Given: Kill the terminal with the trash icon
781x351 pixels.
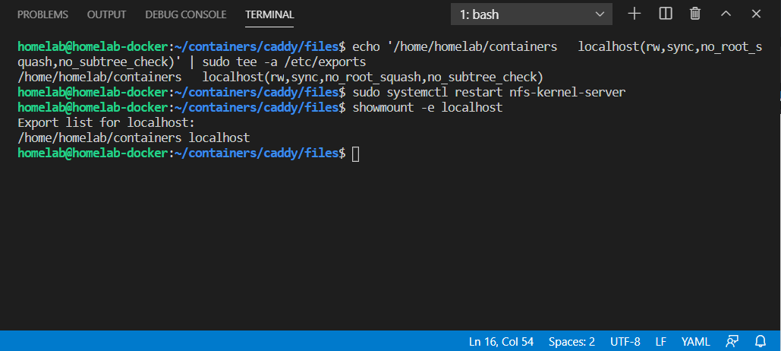Looking at the screenshot, I should (695, 14).
